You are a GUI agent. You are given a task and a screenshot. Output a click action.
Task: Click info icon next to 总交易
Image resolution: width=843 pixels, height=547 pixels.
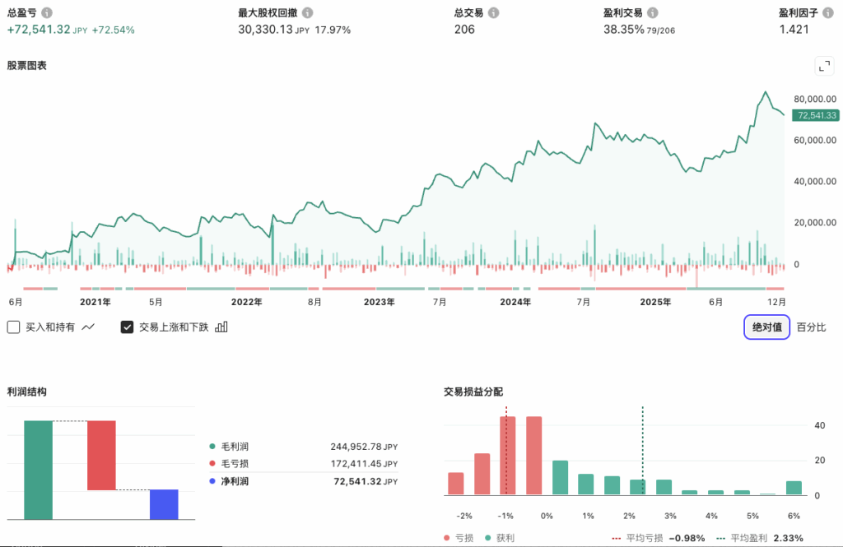point(492,13)
